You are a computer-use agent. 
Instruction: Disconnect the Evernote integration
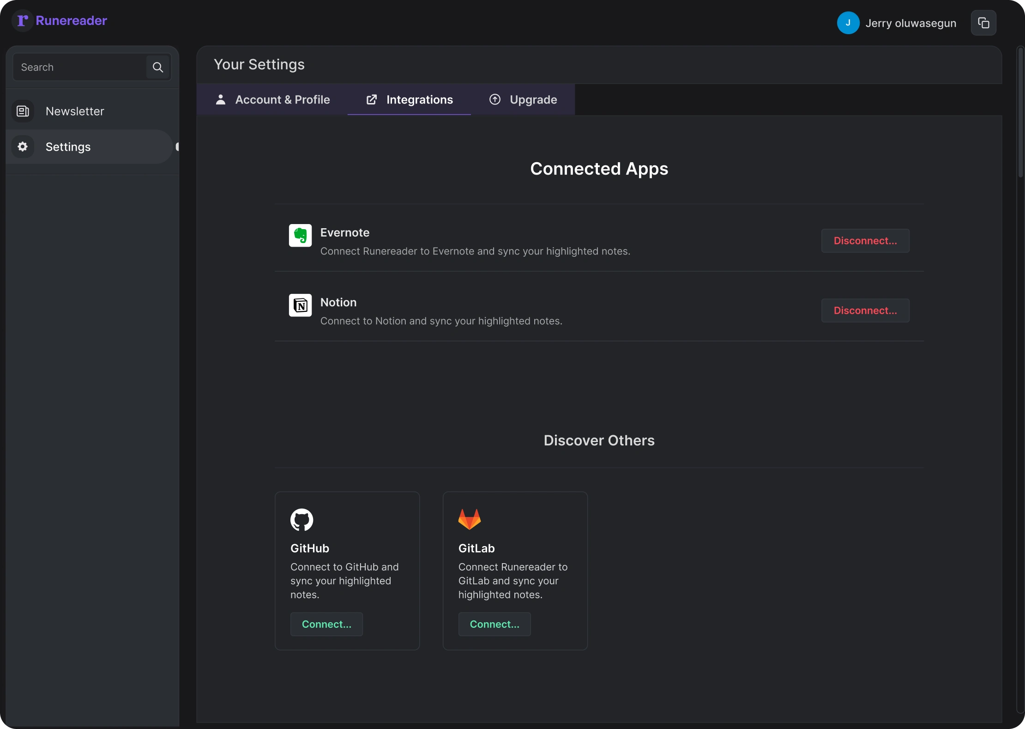point(865,241)
